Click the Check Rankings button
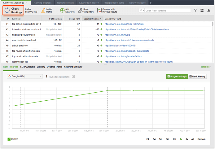Screen dimensions: 215x149 point(13,10)
